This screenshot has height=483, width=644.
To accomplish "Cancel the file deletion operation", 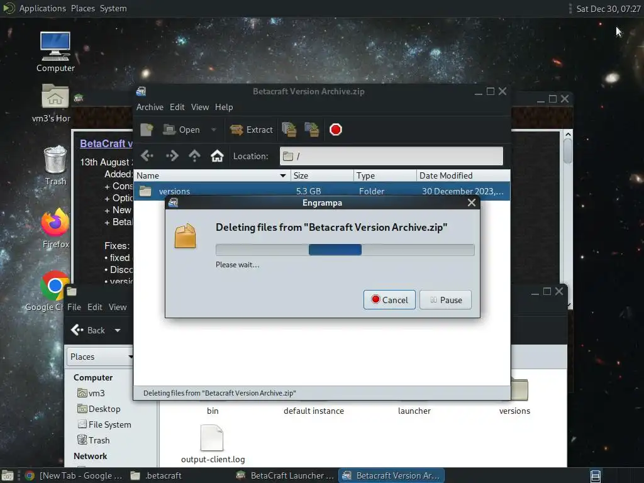I will click(x=389, y=300).
